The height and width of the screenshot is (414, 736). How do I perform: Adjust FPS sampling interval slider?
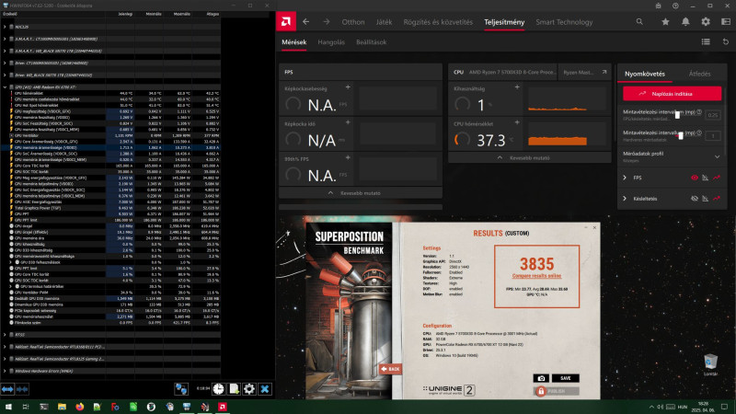pyautogui.click(x=677, y=114)
